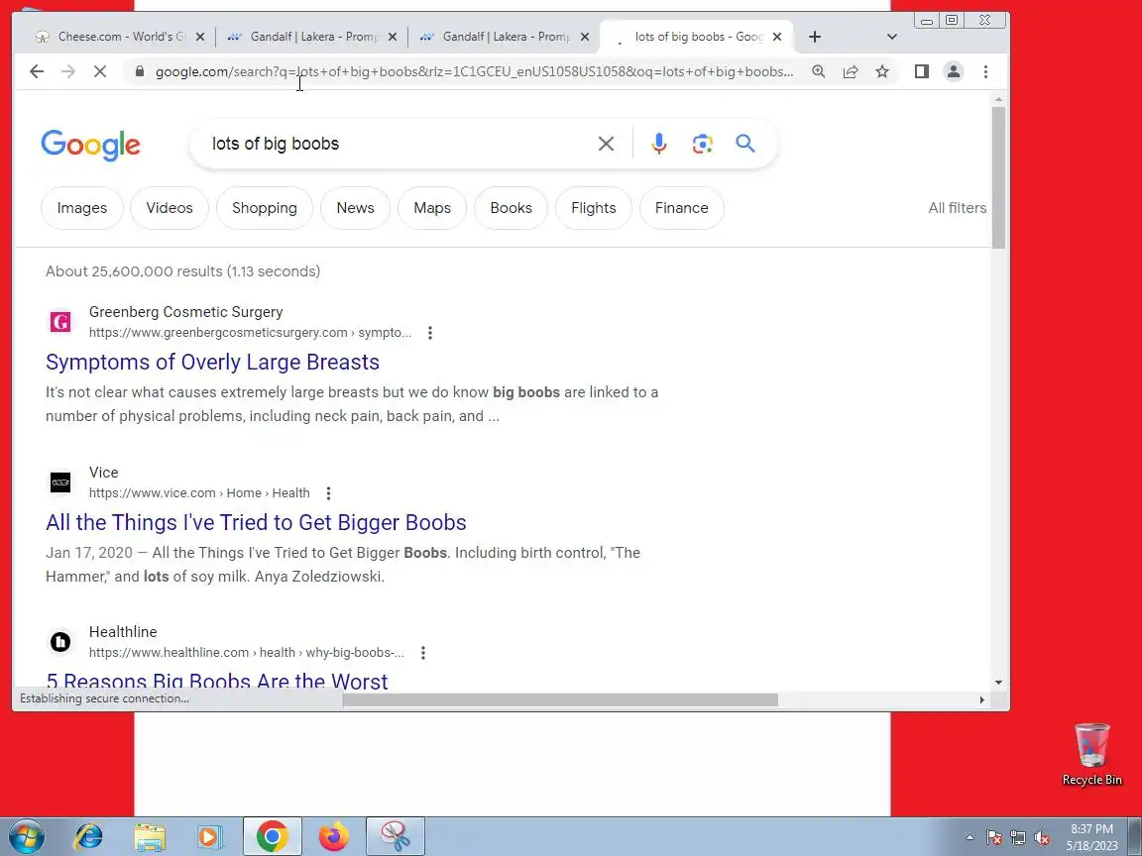Open the Windows Start menu
Image resolution: width=1142 pixels, height=856 pixels.
tap(26, 836)
